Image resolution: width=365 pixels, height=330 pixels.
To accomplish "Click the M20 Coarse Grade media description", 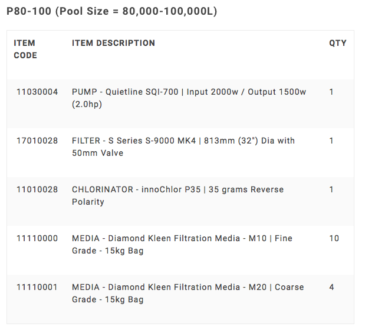I will point(188,293).
